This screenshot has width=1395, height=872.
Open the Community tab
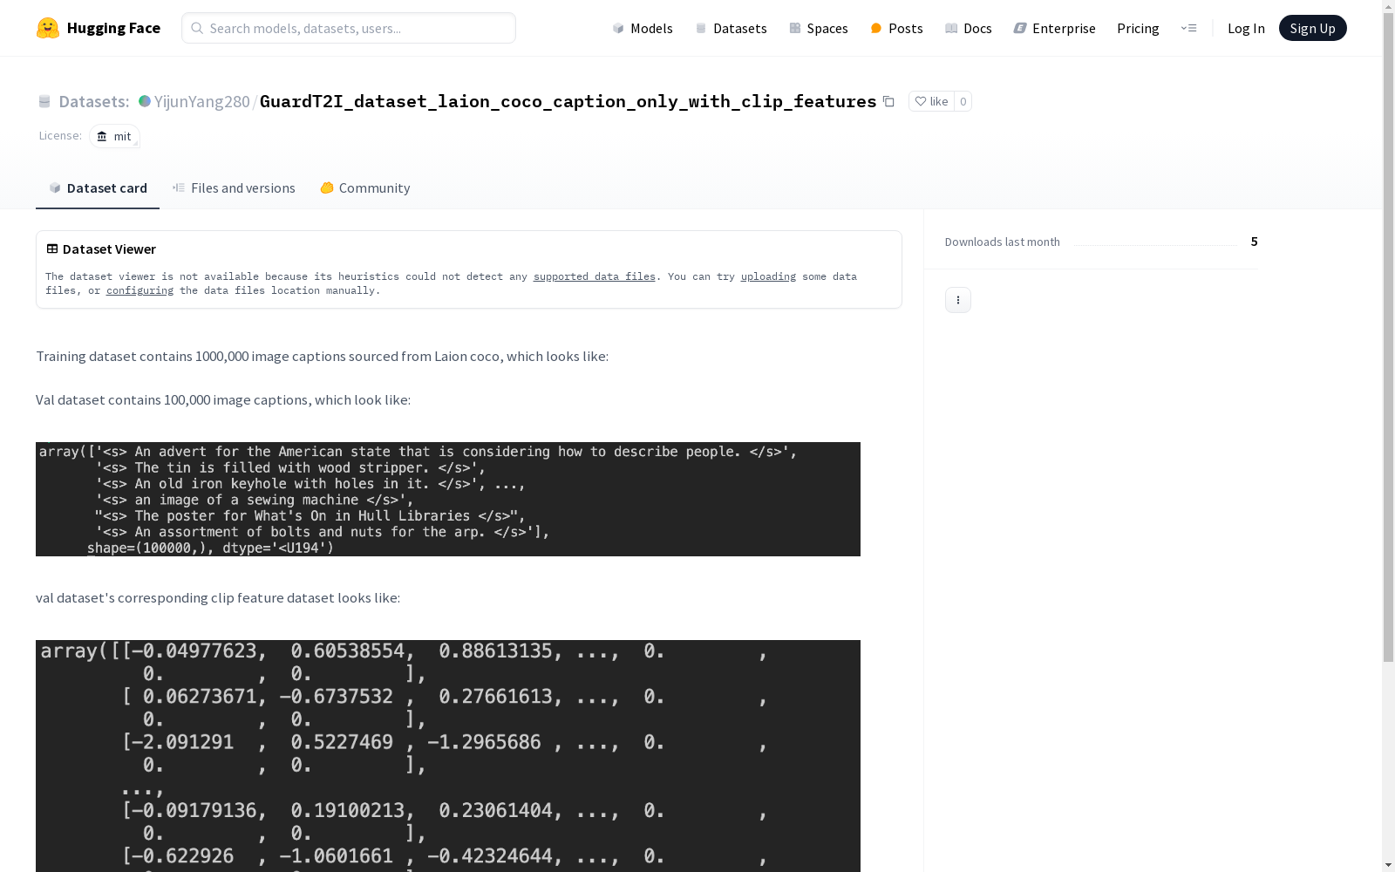click(364, 188)
